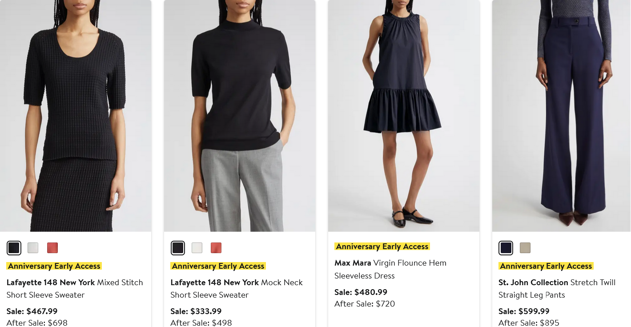Viewport: 631px width, 327px height.
Task: Open Mock Neck Short Sleeve Sweater product image
Action: click(240, 116)
